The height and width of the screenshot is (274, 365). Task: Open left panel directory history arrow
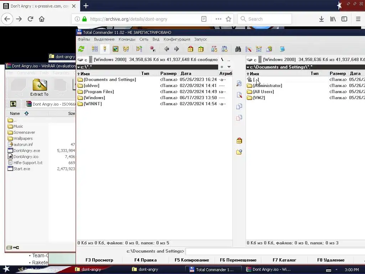[229, 67]
